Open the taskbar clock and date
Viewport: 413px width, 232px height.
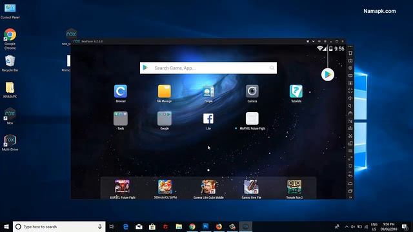point(388,227)
